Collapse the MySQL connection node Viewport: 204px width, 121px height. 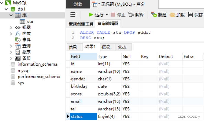tap(2, 3)
